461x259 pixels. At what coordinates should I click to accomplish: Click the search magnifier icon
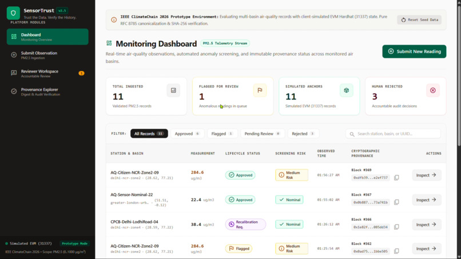click(352, 134)
